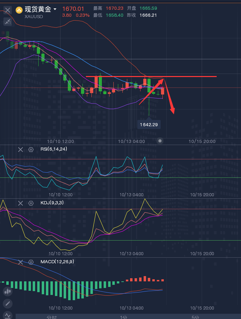Image resolution: width=241 pixels, height=319 pixels.
Task: Open MACD indicator settings gear
Action: (31, 262)
